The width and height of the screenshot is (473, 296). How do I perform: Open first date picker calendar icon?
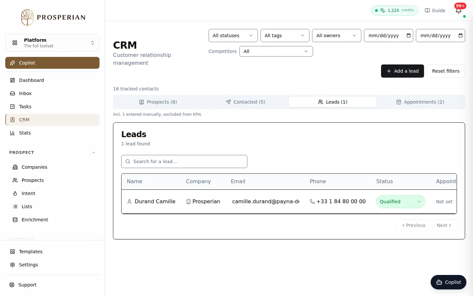pos(409,36)
